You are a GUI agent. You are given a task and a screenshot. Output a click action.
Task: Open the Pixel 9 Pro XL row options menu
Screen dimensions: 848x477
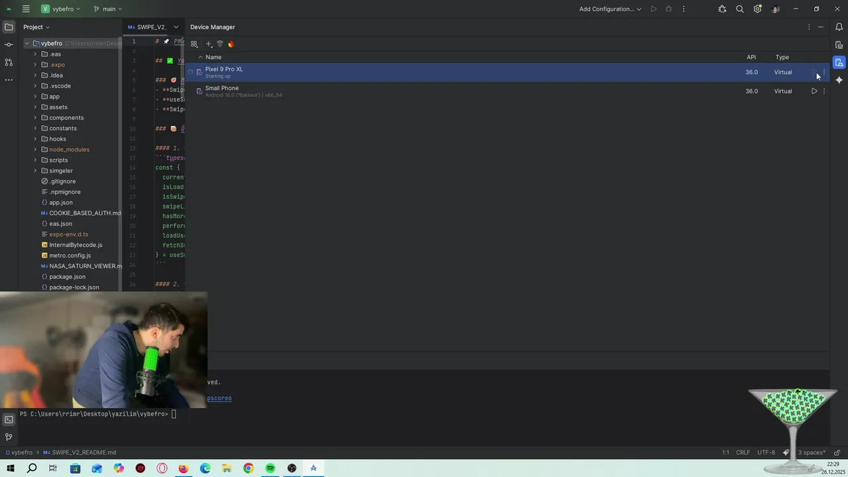click(x=824, y=72)
